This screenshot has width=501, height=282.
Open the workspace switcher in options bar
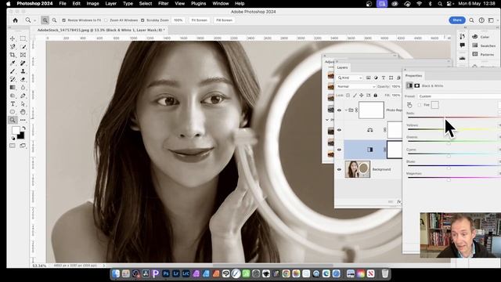pos(491,20)
